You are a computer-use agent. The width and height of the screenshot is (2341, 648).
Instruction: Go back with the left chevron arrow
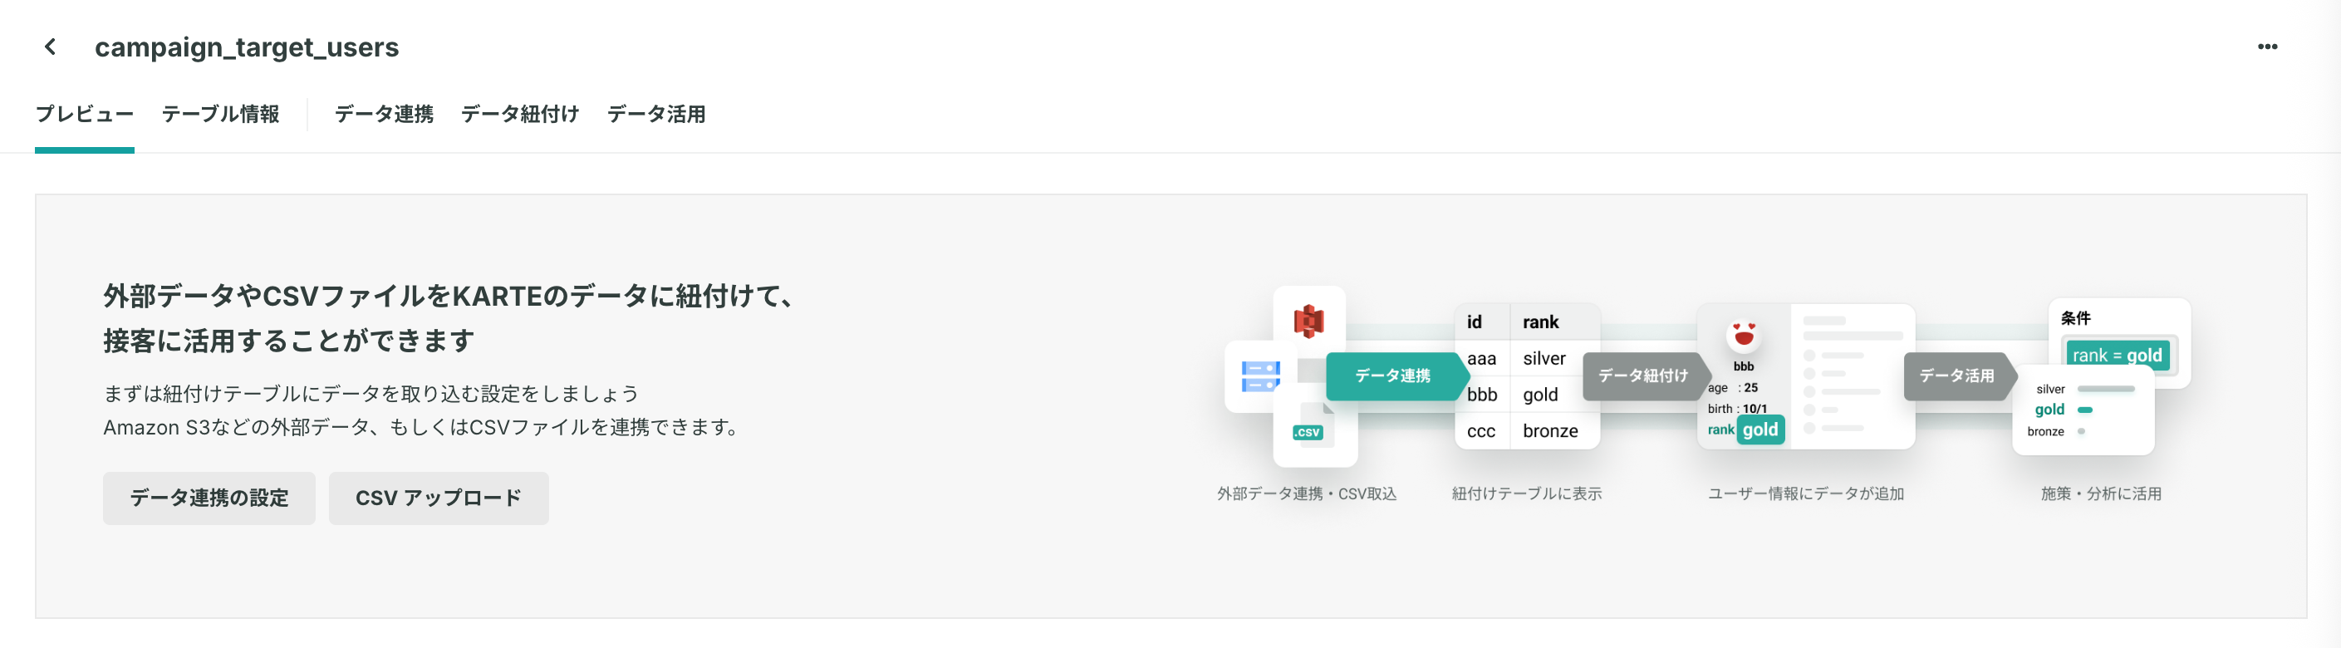click(x=51, y=47)
